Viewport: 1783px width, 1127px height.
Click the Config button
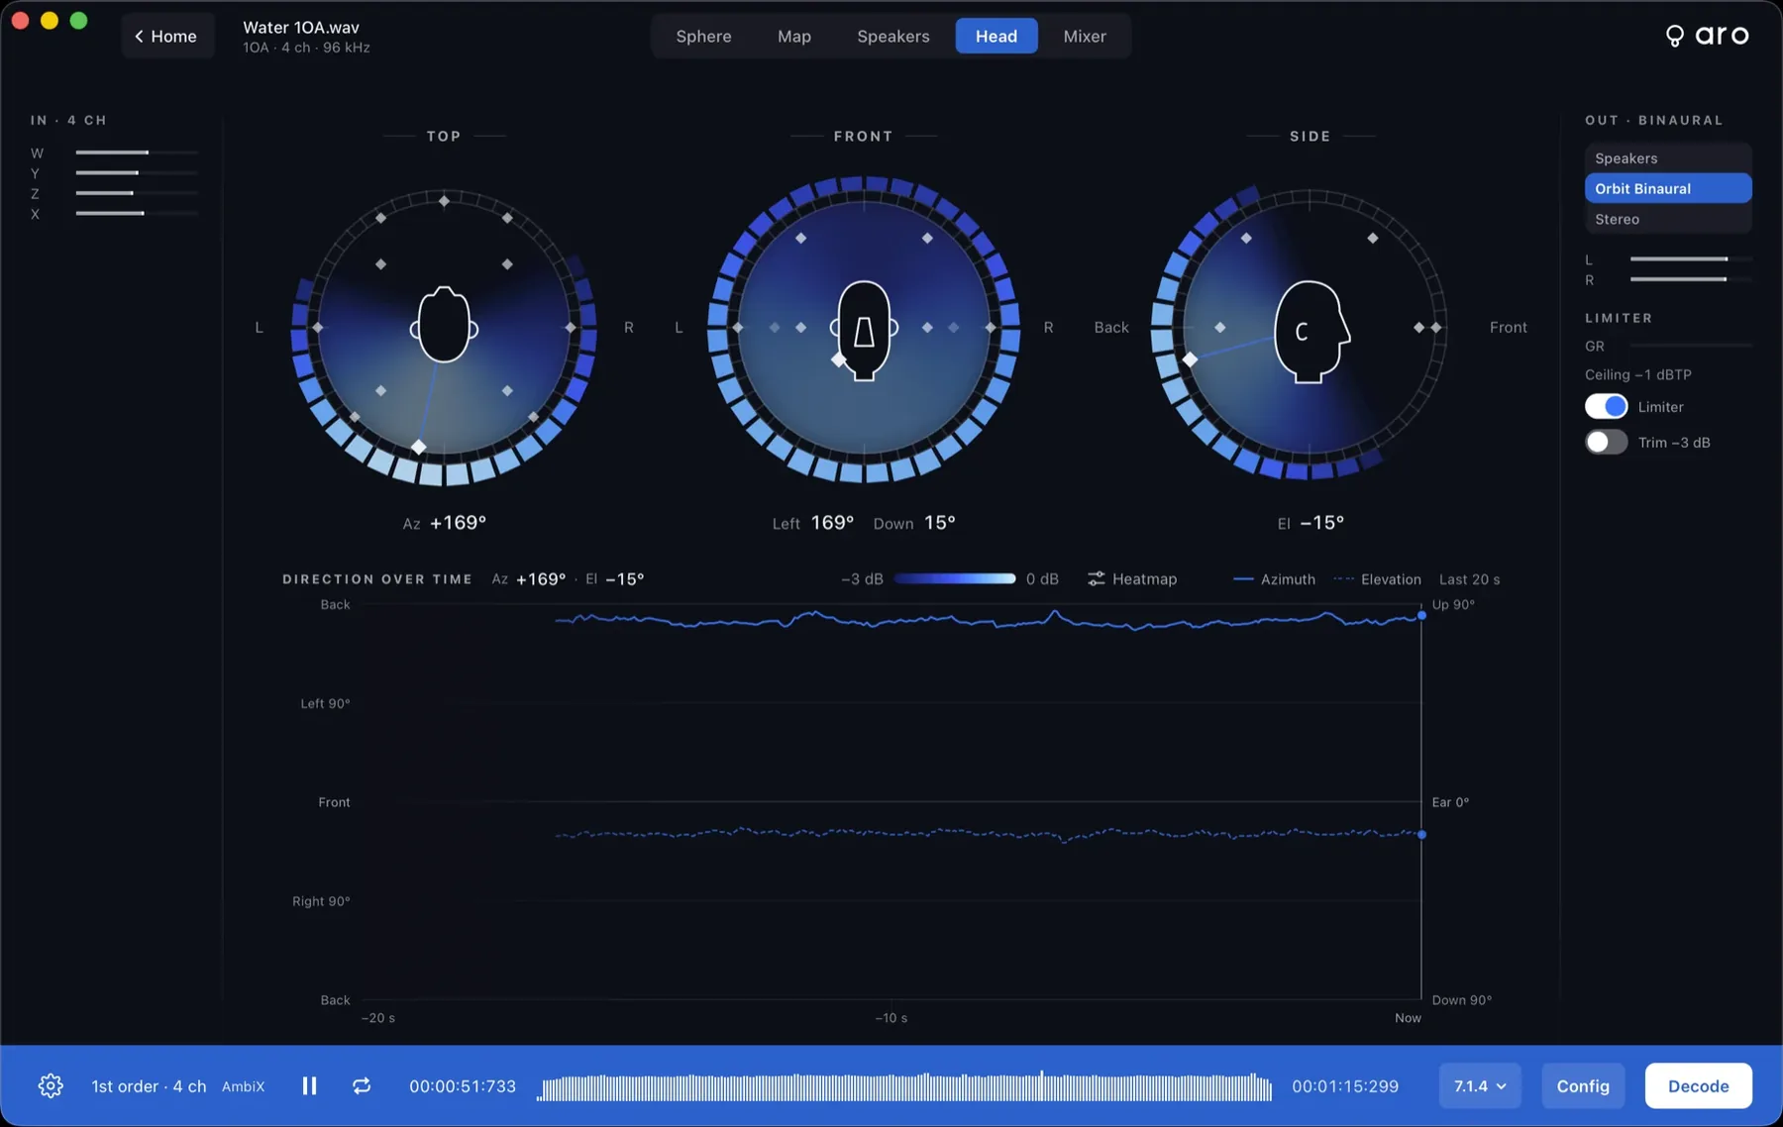pos(1582,1086)
